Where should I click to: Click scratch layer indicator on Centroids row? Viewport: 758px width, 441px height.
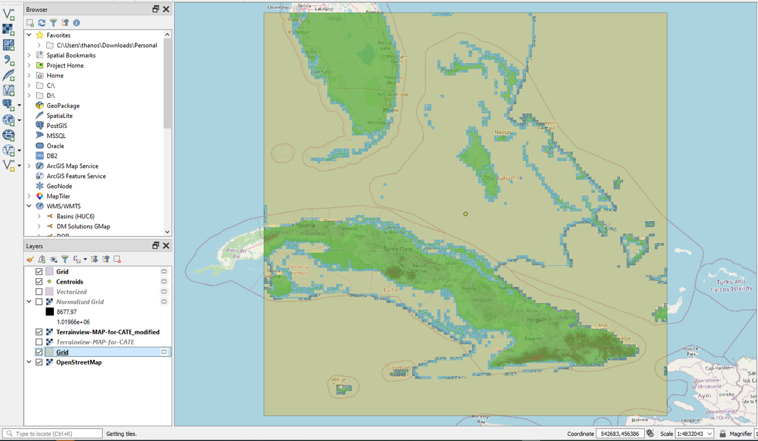[164, 282]
